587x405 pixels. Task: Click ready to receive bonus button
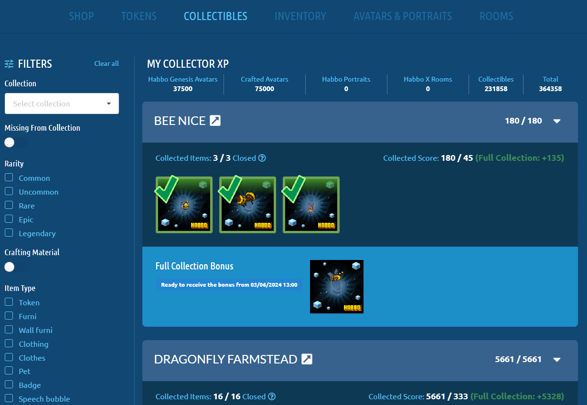pos(229,285)
